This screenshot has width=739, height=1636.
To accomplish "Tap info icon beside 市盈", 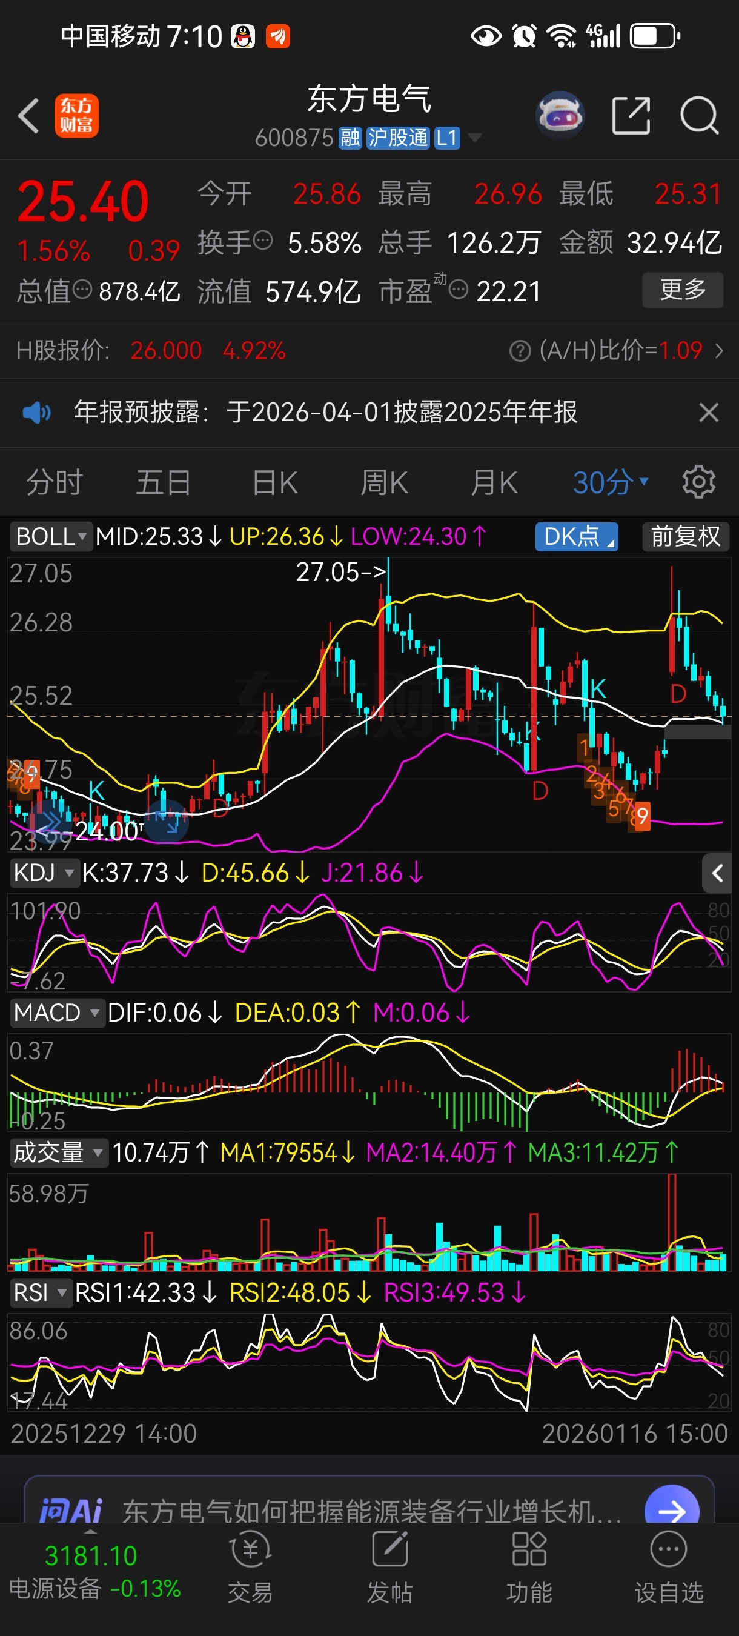I will coord(459,291).
